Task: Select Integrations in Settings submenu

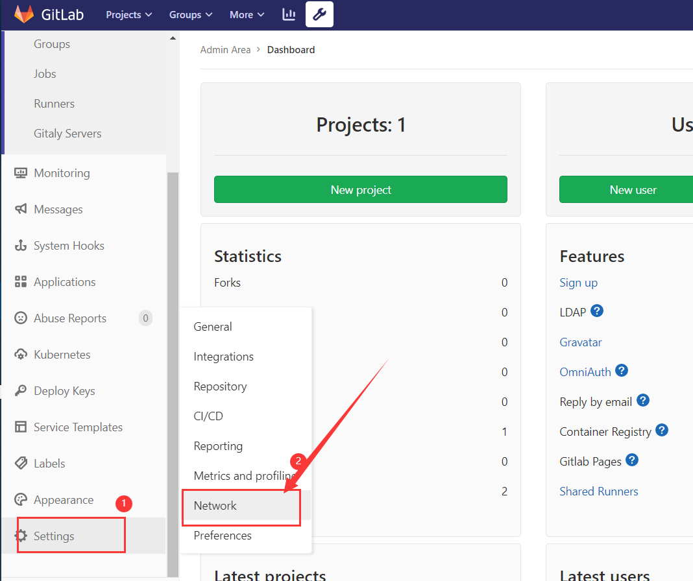Action: coord(224,357)
